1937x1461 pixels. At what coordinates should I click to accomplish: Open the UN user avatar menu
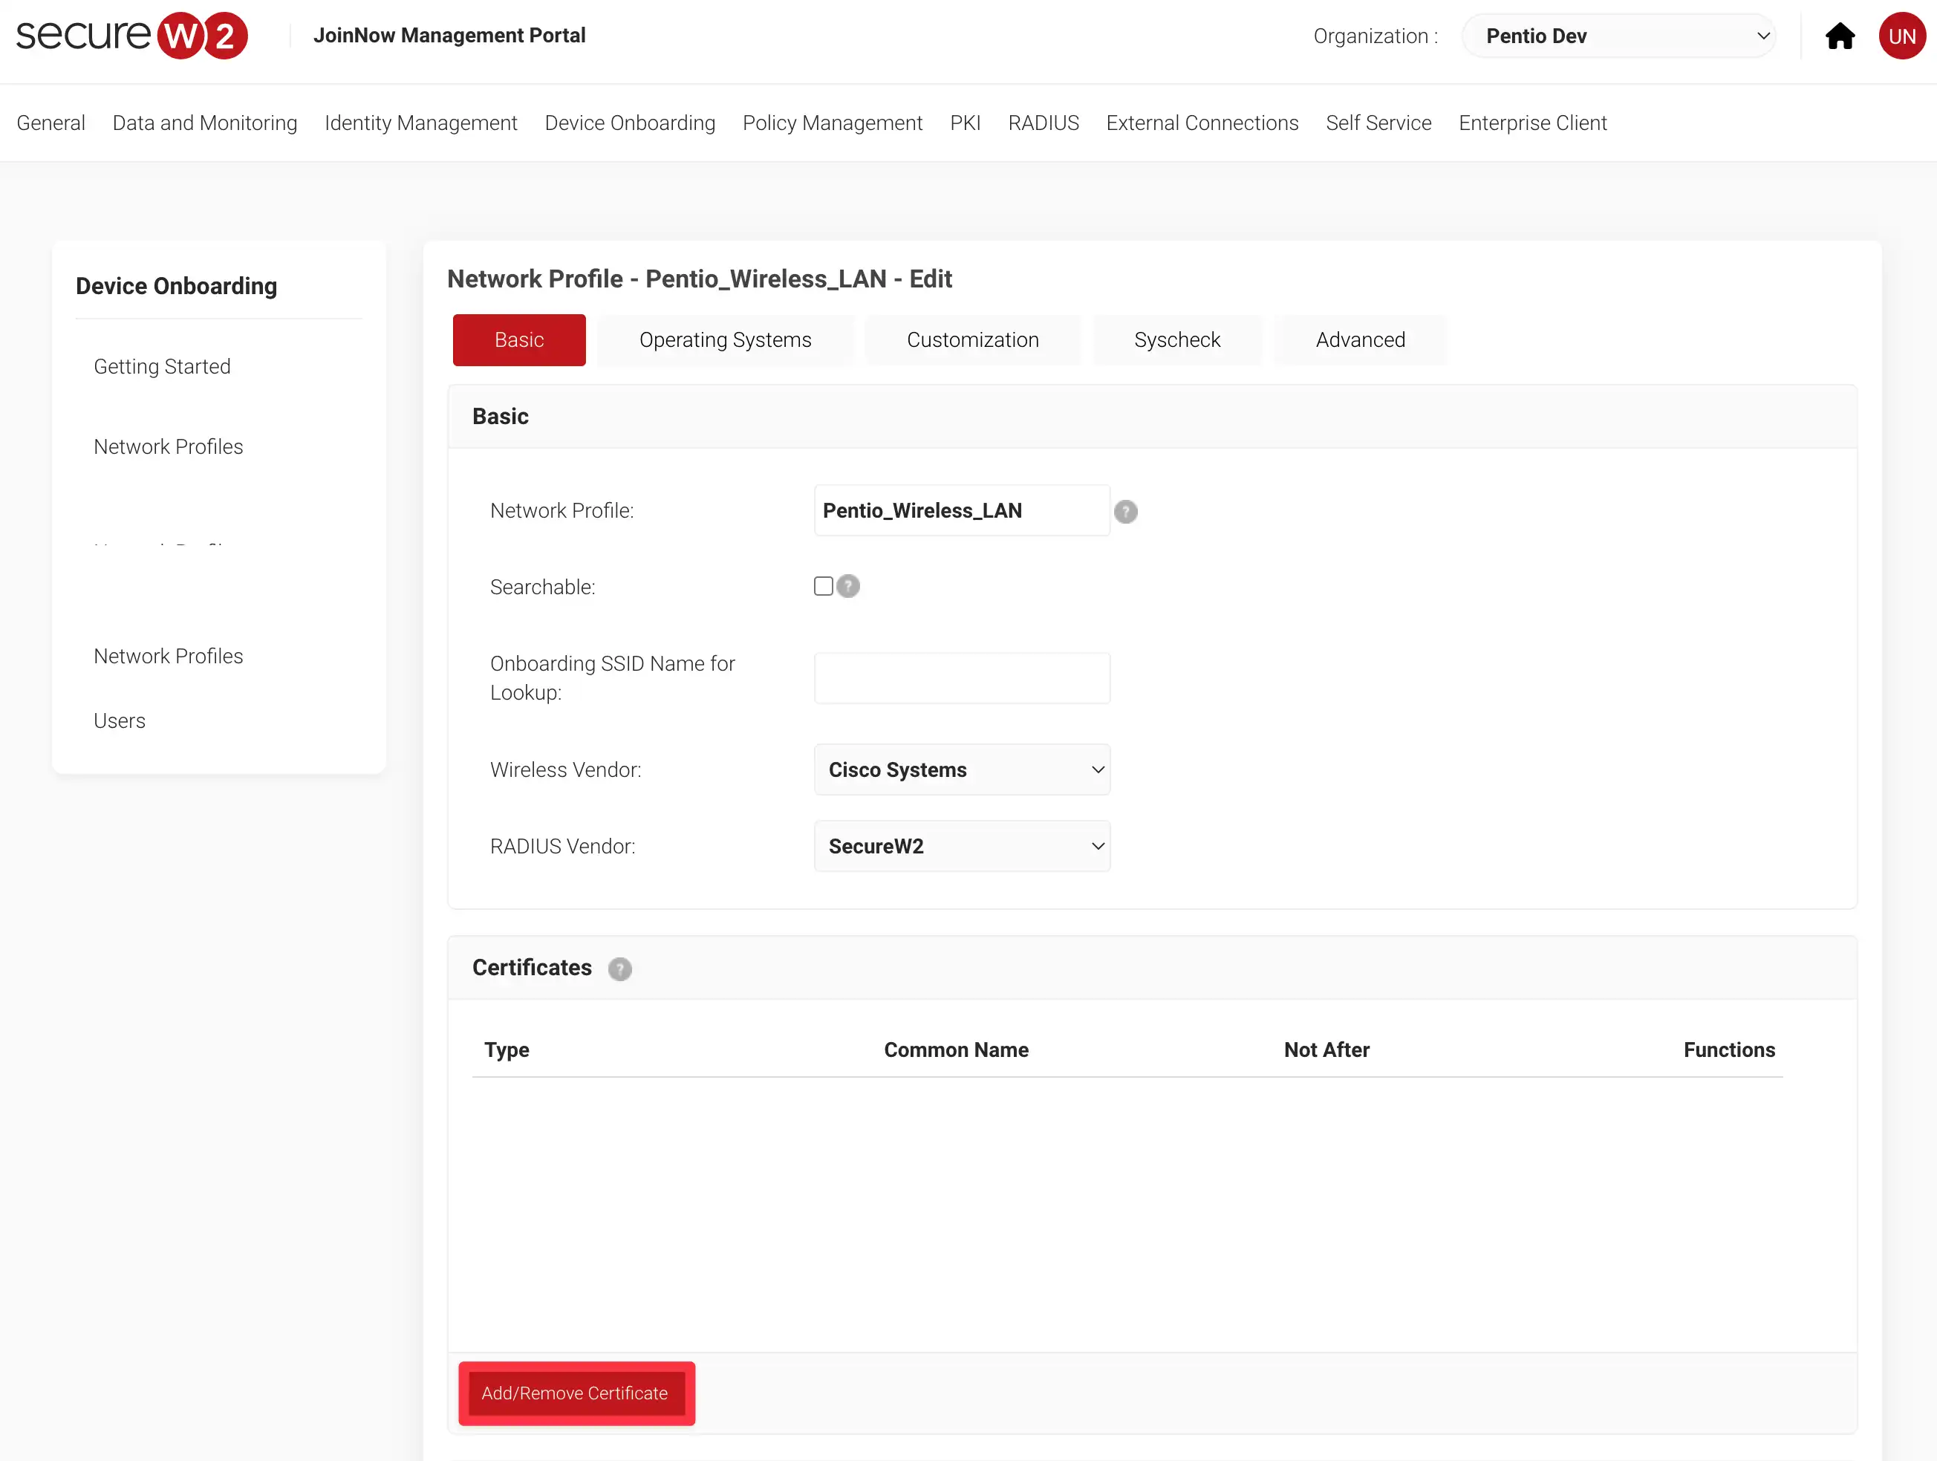tap(1902, 36)
